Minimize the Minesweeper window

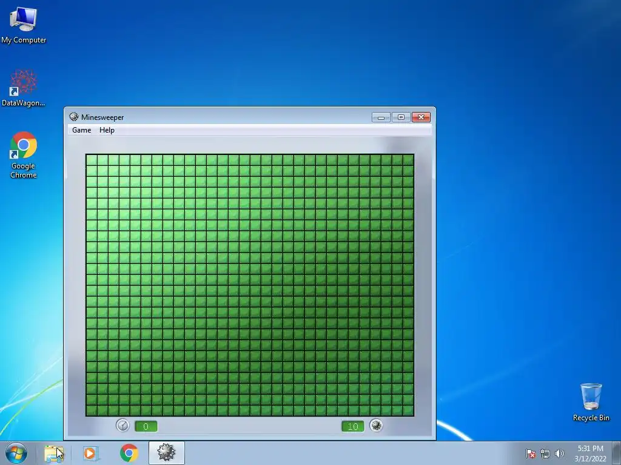[x=381, y=117]
